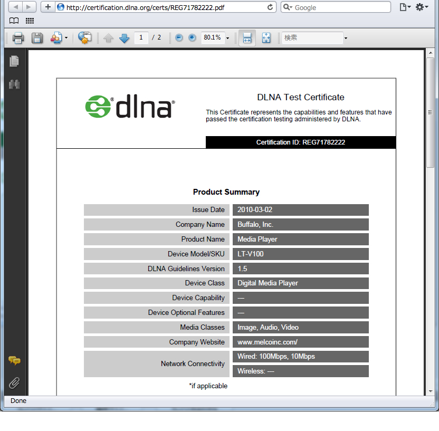Click the Issue Date label

(208, 209)
